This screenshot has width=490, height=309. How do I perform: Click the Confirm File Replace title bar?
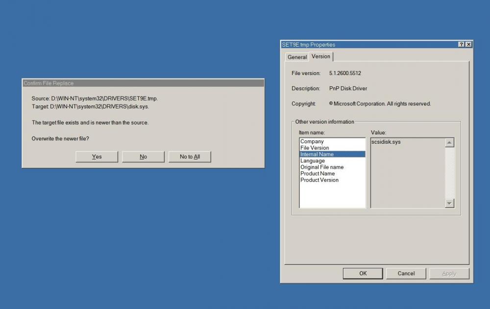pos(143,83)
